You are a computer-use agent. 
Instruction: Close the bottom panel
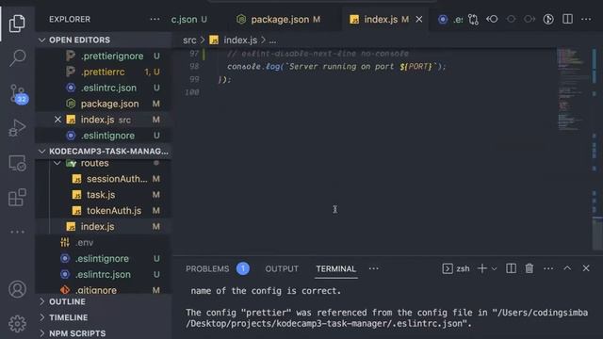[x=586, y=268]
